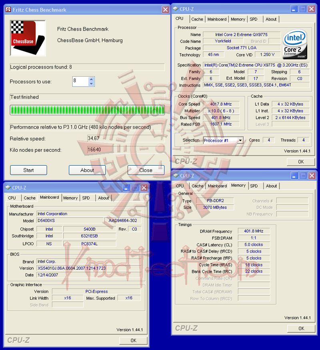Close the CPU-Z Mainboard window
Screen dimensions: 320x350
pos(144,188)
